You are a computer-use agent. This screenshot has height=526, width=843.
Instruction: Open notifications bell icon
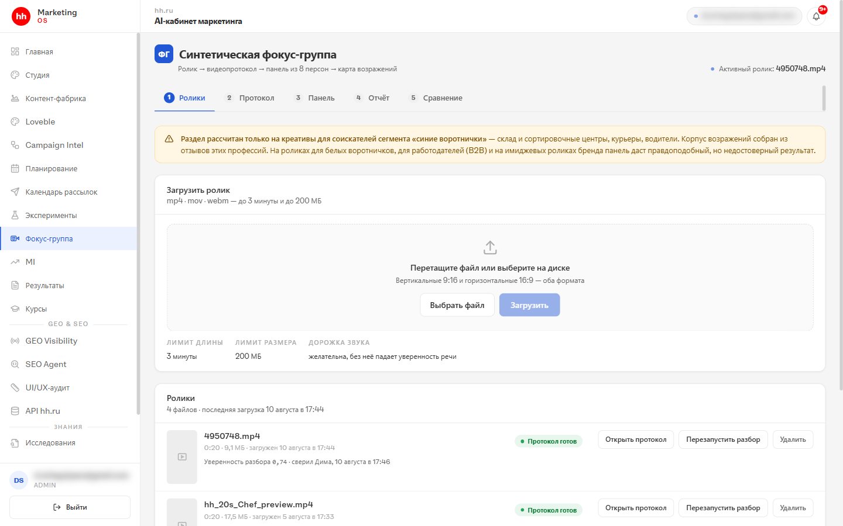click(816, 16)
